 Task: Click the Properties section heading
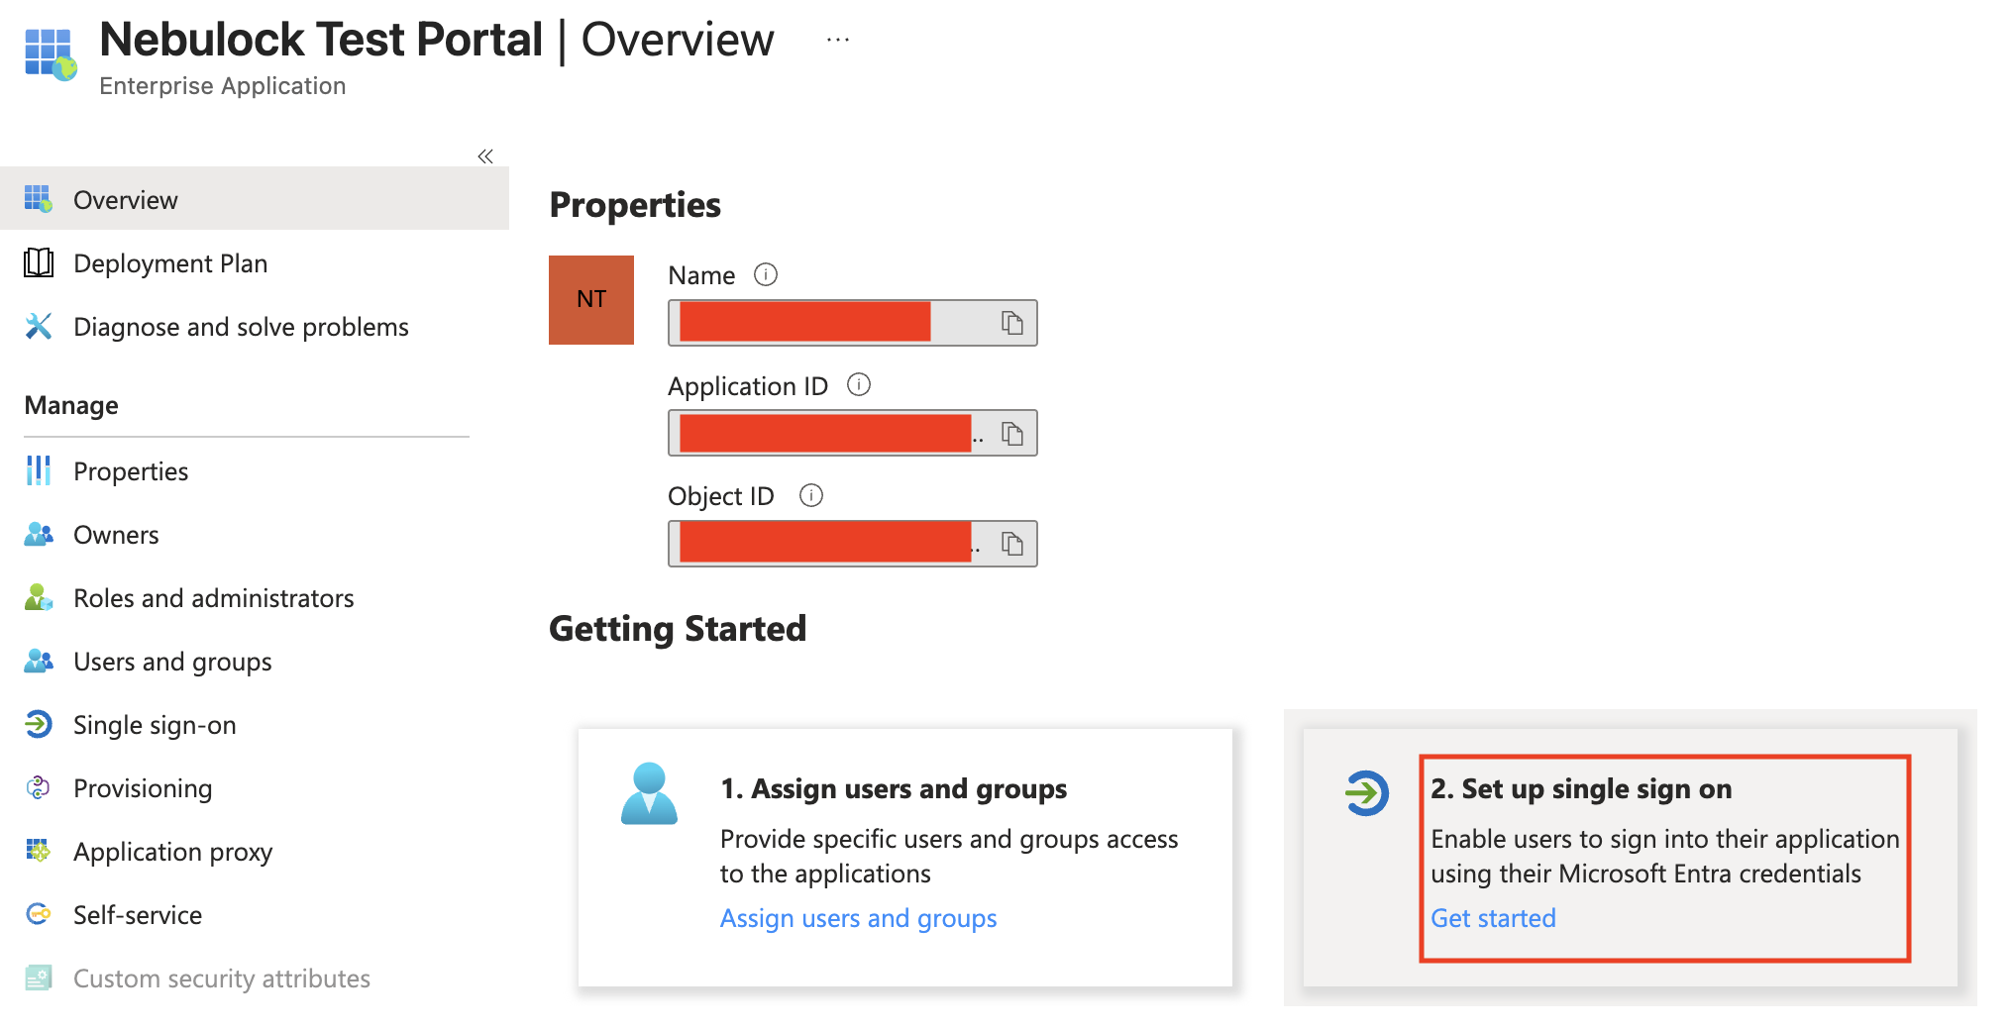[635, 205]
